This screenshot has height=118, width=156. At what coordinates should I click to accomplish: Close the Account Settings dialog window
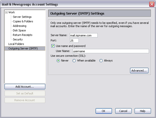click(152, 4)
